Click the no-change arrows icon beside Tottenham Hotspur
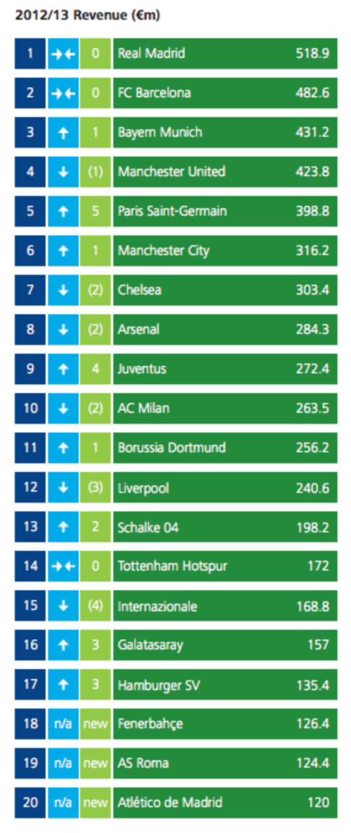 (63, 566)
